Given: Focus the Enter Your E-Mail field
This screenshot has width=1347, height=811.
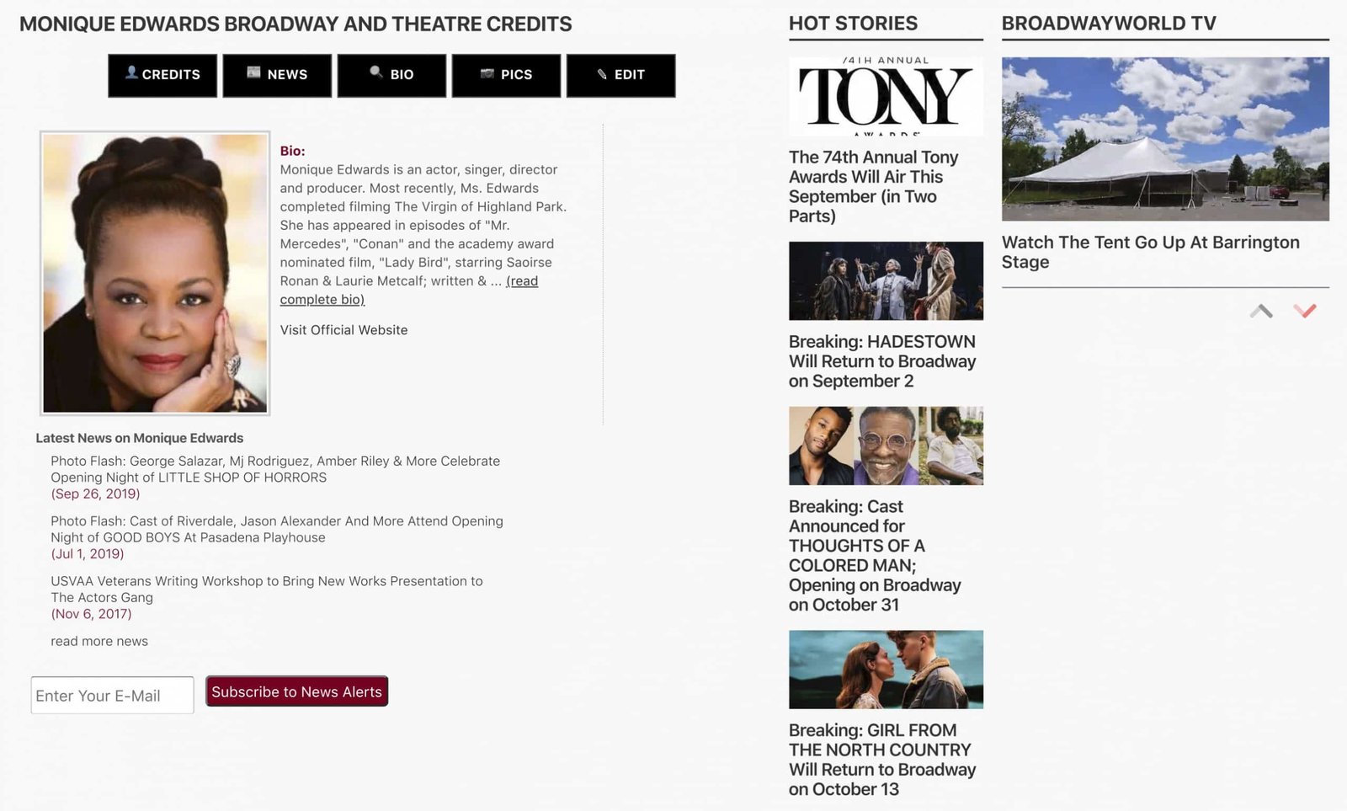Looking at the screenshot, I should point(113,696).
